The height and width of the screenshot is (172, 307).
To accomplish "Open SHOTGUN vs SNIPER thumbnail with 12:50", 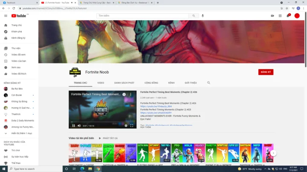I will (120, 153).
